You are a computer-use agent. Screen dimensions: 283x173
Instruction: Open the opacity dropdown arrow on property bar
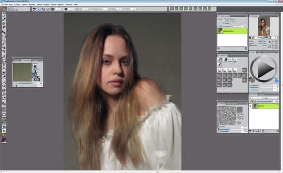[x=75, y=9]
